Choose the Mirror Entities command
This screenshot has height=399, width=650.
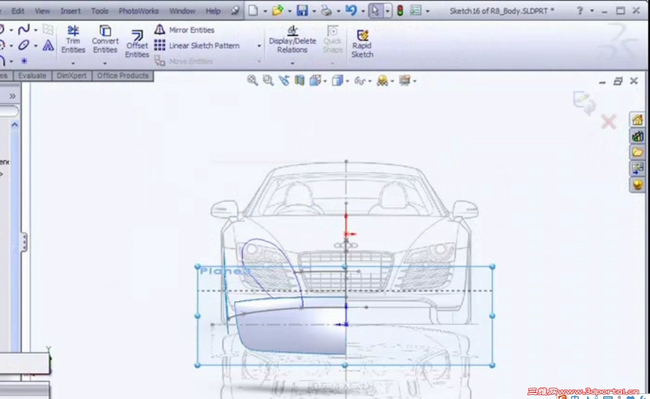(x=184, y=30)
